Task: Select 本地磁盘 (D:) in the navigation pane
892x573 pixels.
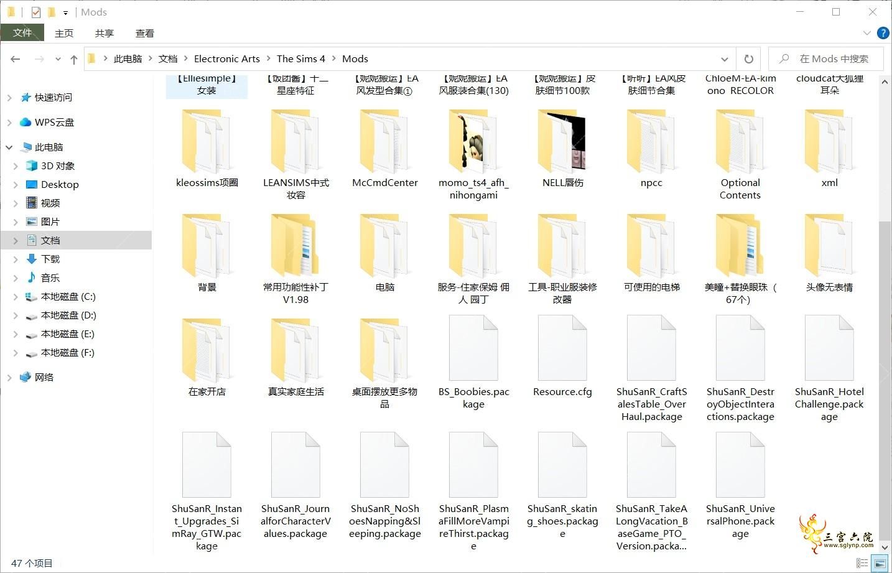Action: [68, 315]
